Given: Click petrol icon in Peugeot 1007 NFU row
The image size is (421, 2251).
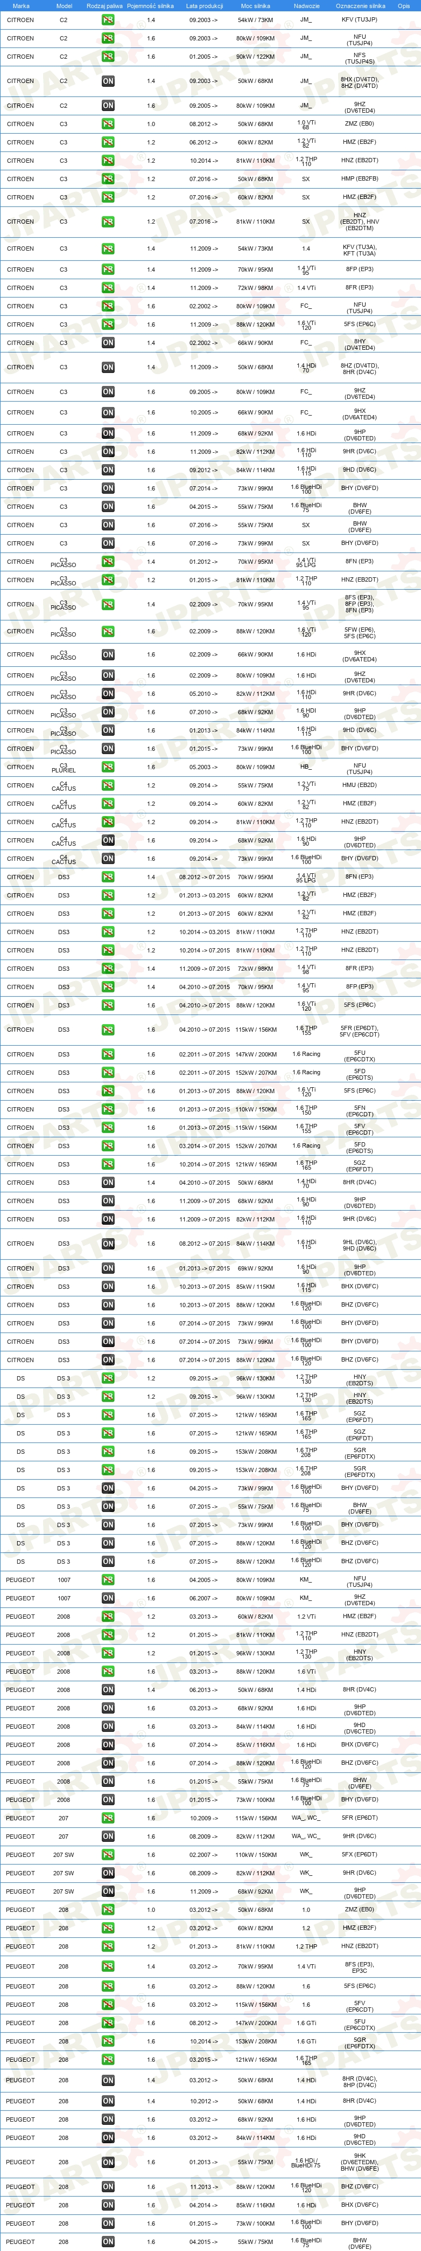Looking at the screenshot, I should 108,1580.
